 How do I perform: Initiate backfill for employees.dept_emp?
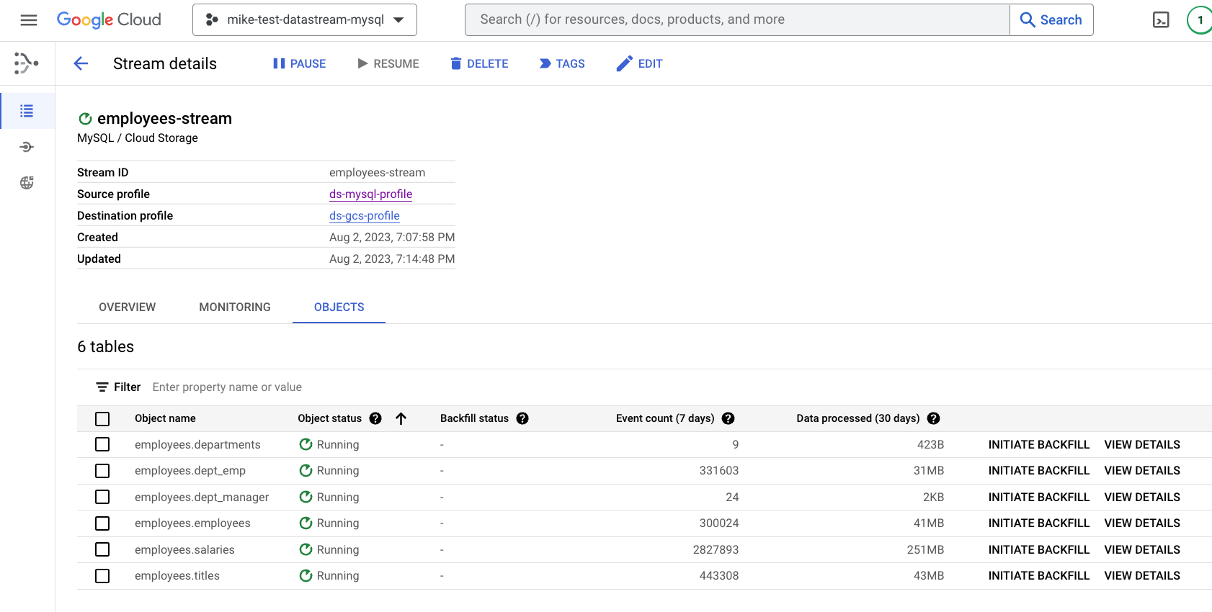coord(1038,470)
